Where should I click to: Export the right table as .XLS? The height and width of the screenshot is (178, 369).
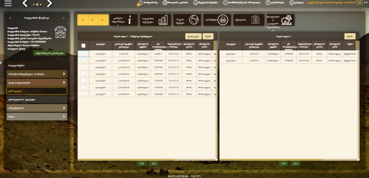tap(295, 163)
